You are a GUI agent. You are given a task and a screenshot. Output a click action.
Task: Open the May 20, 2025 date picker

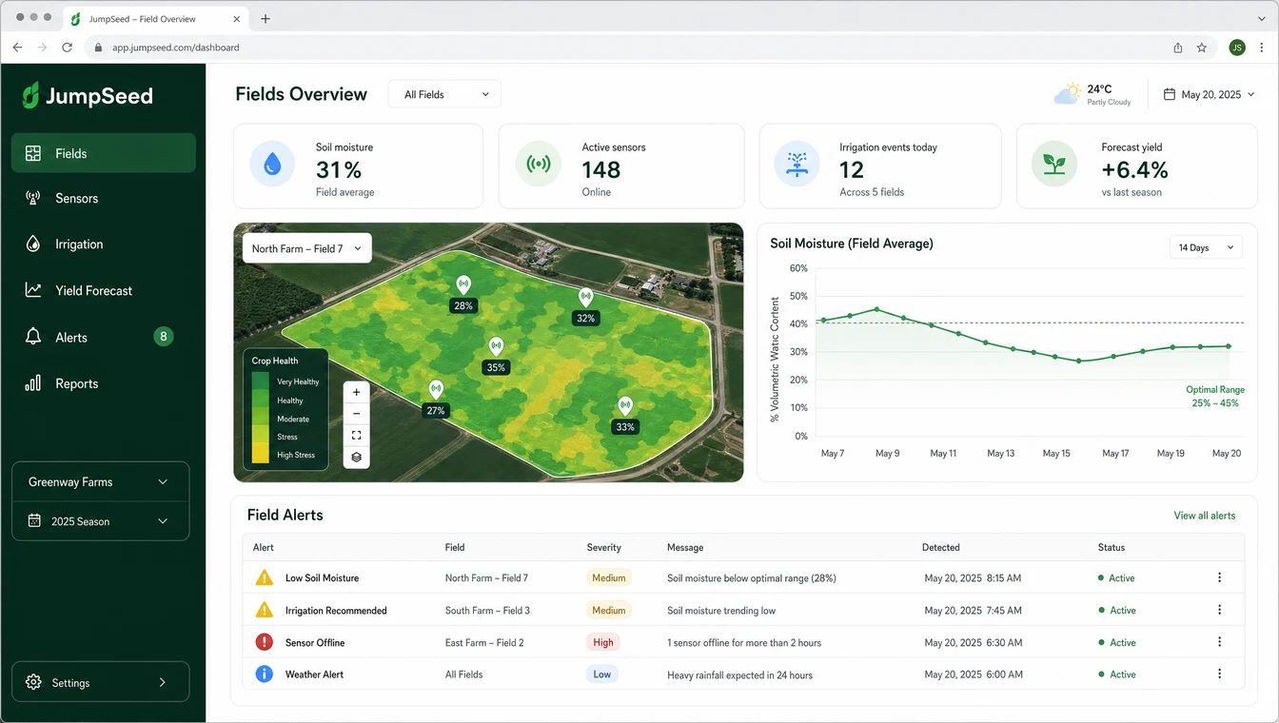(x=1209, y=94)
